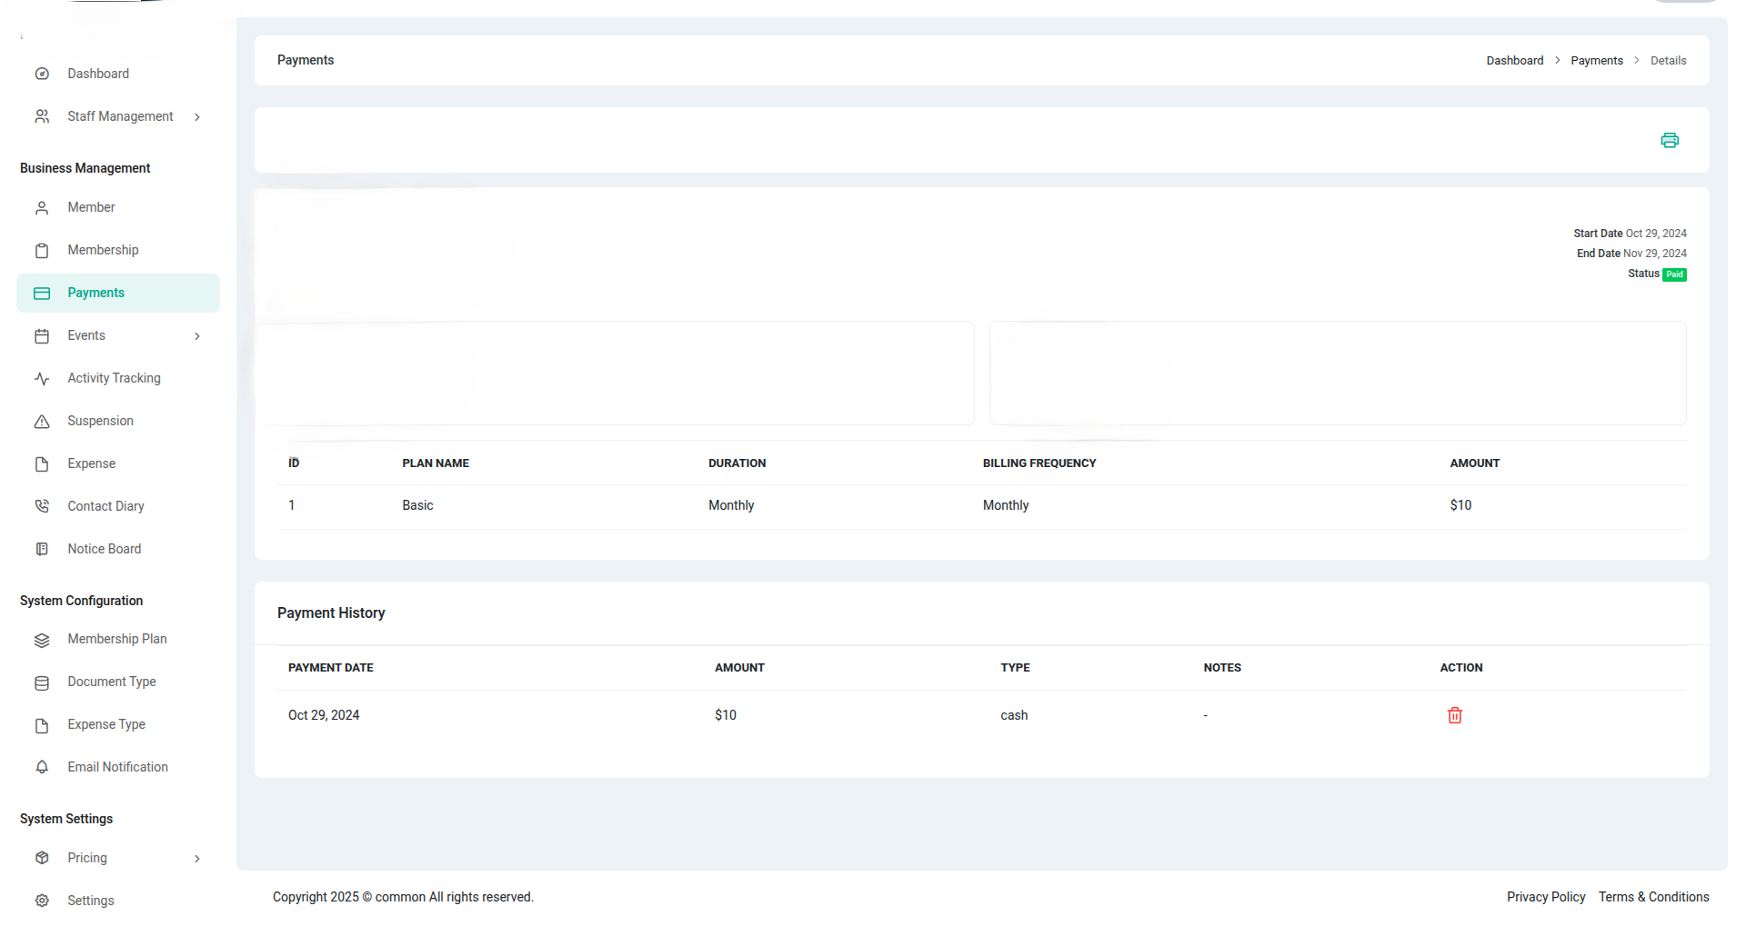Click the copyright notice in the footer
This screenshot has height=926, width=1746.
(x=403, y=897)
